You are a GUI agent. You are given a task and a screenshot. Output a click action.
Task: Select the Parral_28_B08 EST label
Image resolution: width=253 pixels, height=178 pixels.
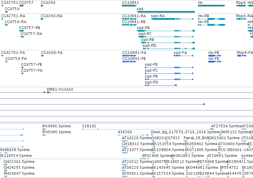point(196,138)
